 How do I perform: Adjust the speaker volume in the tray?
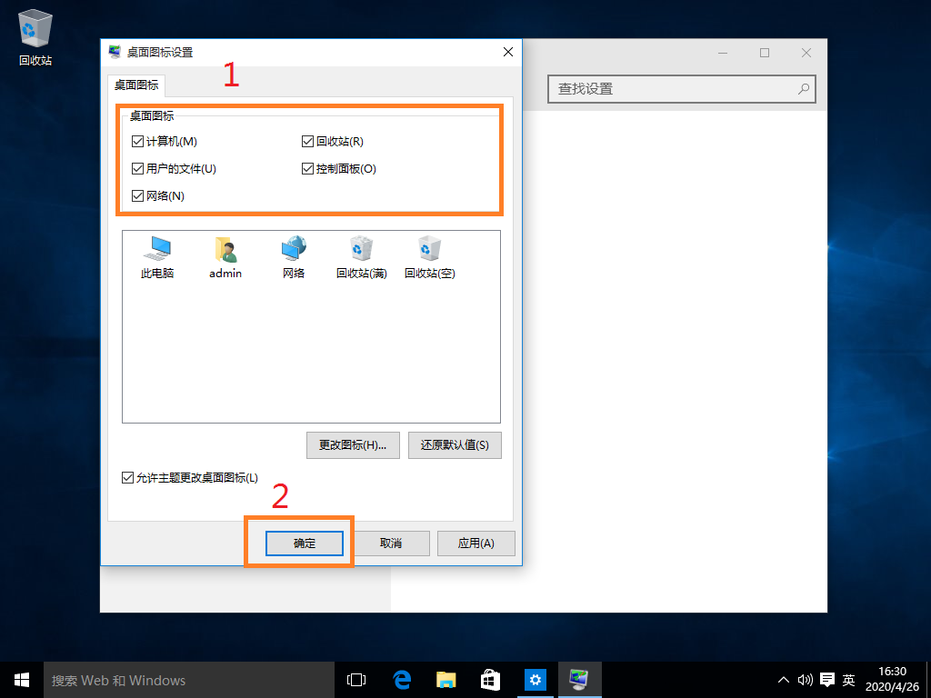click(806, 679)
